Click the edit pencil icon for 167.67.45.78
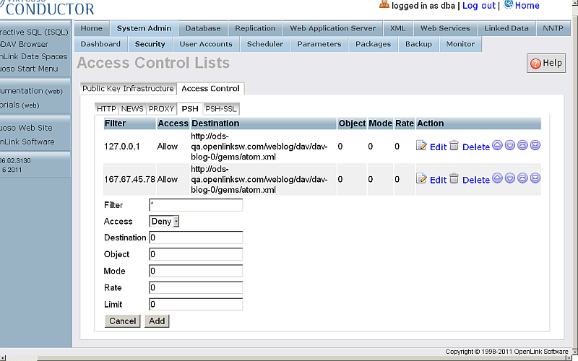The height and width of the screenshot is (361, 578). tap(422, 179)
